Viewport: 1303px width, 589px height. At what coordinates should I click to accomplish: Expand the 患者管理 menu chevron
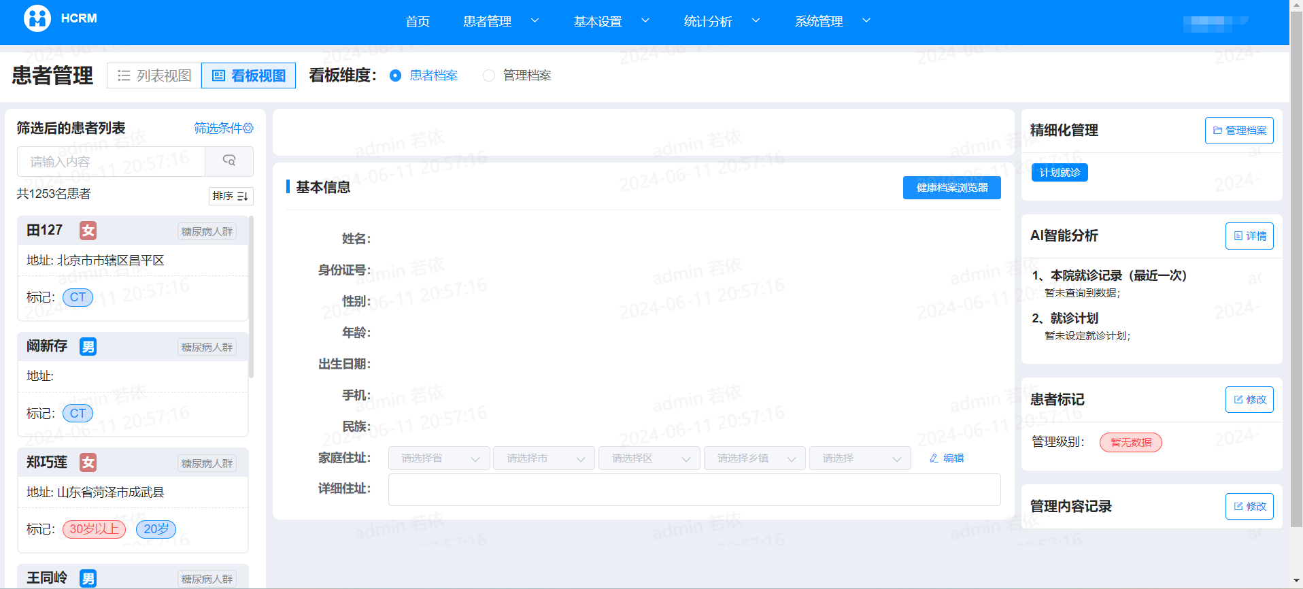coord(535,20)
